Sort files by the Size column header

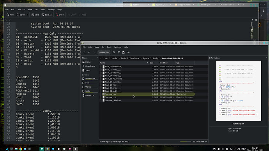(154, 63)
